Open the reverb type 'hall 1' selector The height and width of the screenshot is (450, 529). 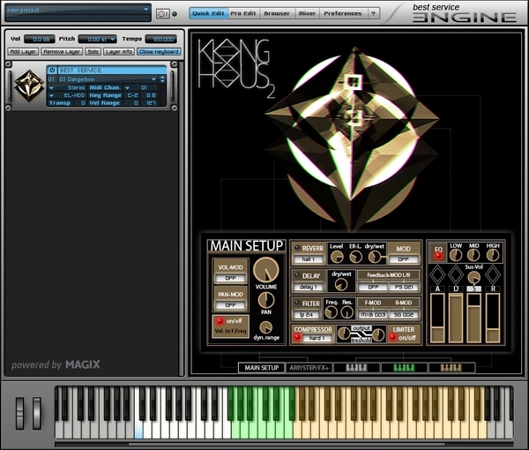pos(309,259)
